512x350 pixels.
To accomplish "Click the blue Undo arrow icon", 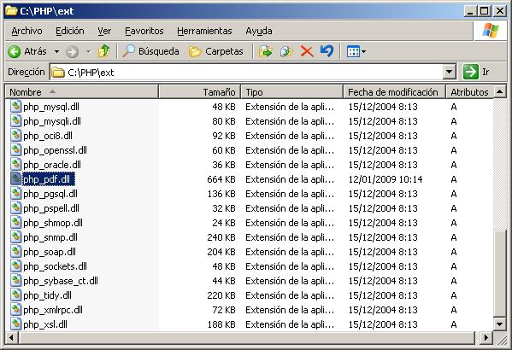I will [327, 51].
